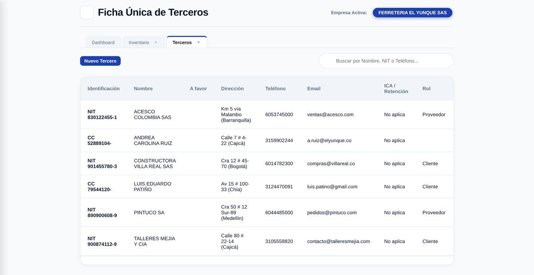This screenshot has width=534, height=275.
Task: Click phone number 6014782300
Action: point(279,163)
